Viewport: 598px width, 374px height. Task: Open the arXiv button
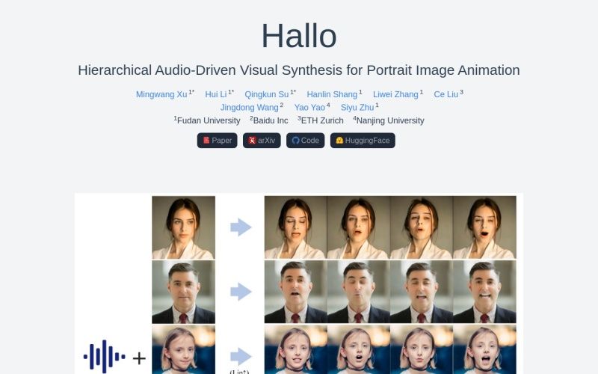pyautogui.click(x=262, y=141)
